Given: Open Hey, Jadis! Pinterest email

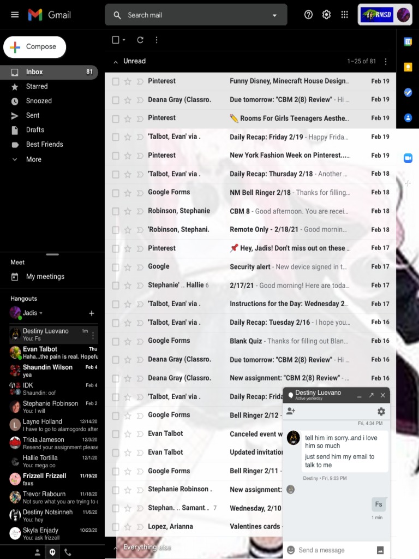Looking at the screenshot, I should 250,248.
